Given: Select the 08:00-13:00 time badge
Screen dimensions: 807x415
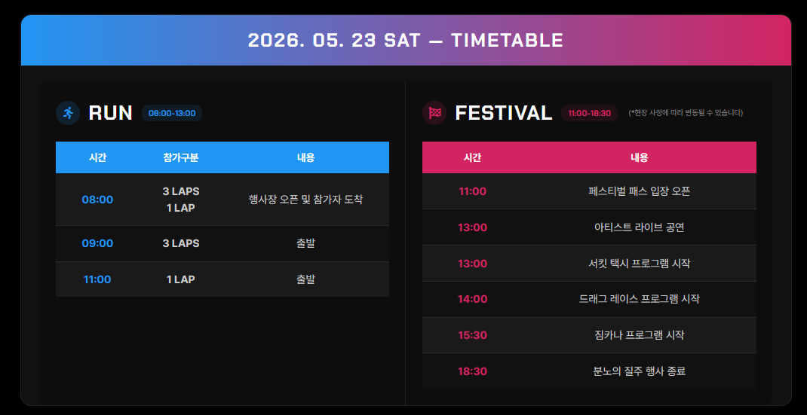Looking at the screenshot, I should pyautogui.click(x=172, y=113).
